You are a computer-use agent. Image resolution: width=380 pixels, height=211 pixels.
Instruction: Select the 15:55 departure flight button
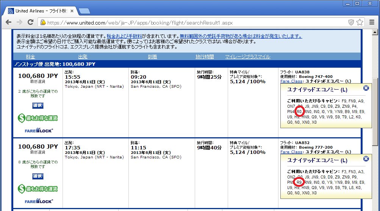coord(38,105)
